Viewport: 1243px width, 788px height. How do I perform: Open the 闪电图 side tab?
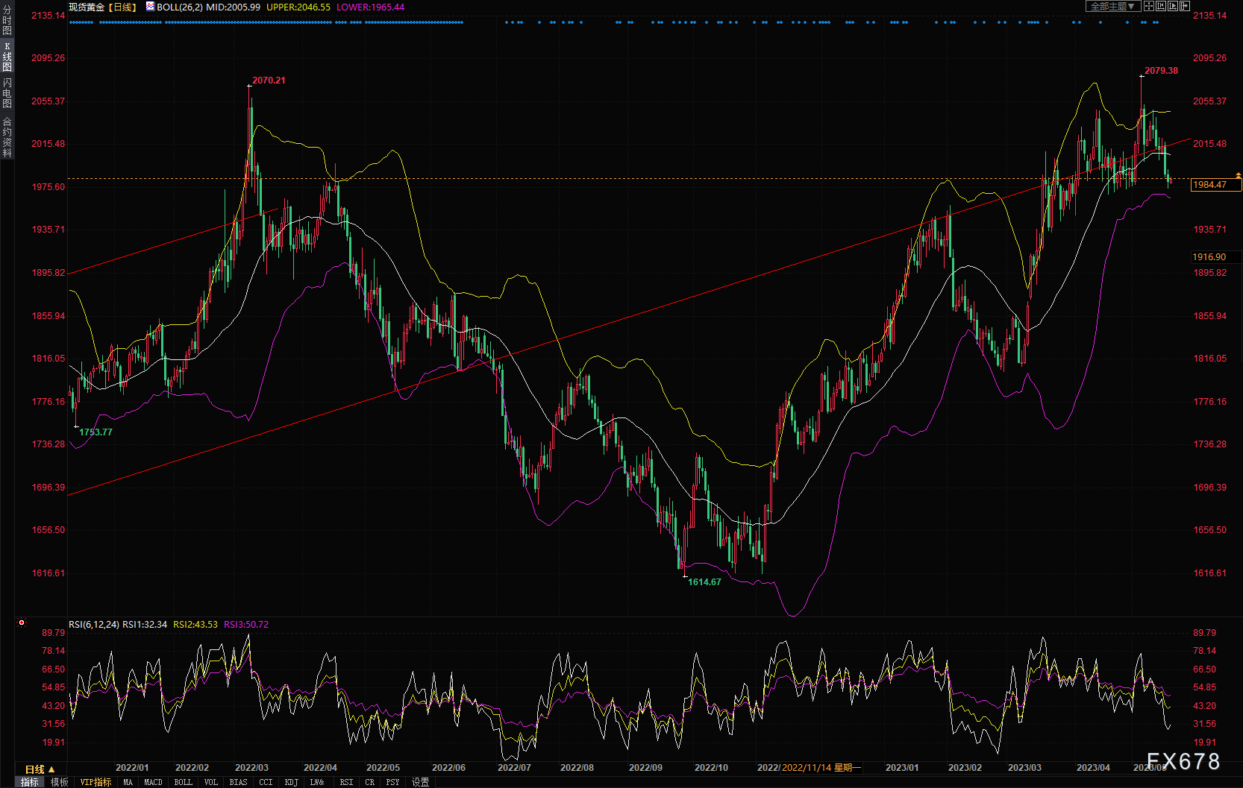coord(7,92)
